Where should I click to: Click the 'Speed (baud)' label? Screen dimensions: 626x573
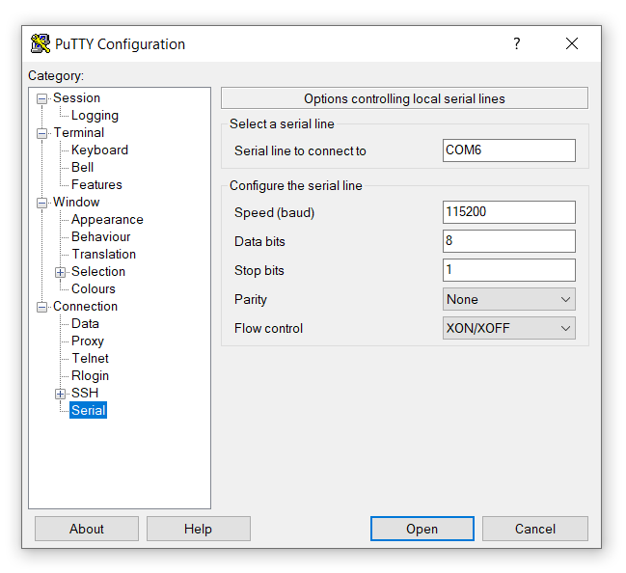(x=274, y=212)
